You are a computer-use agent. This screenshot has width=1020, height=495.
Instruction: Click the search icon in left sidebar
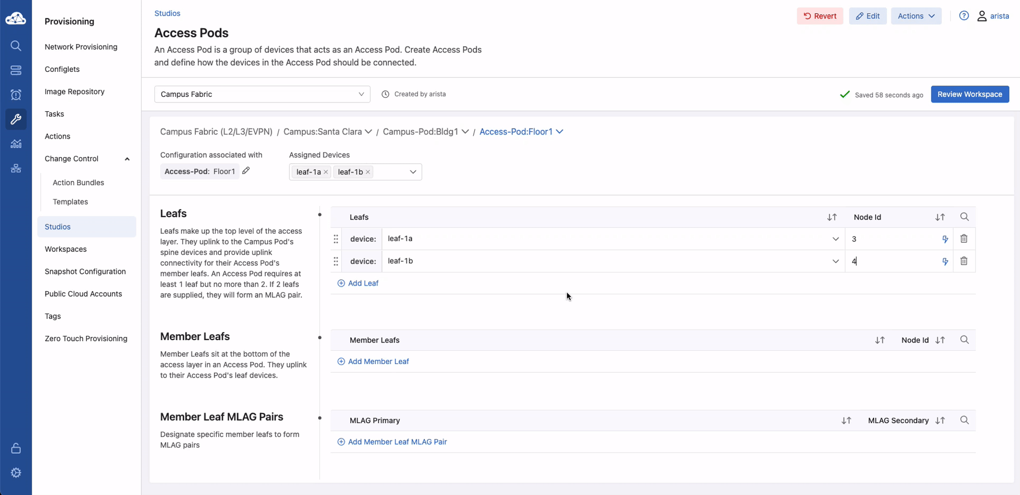(x=16, y=46)
